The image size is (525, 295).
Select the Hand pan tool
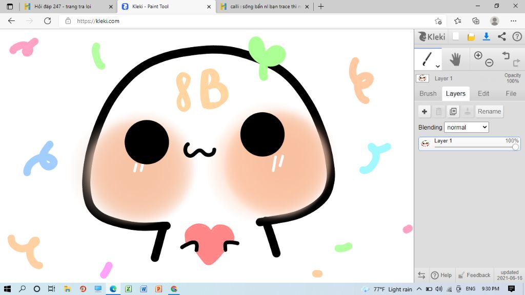coord(455,59)
